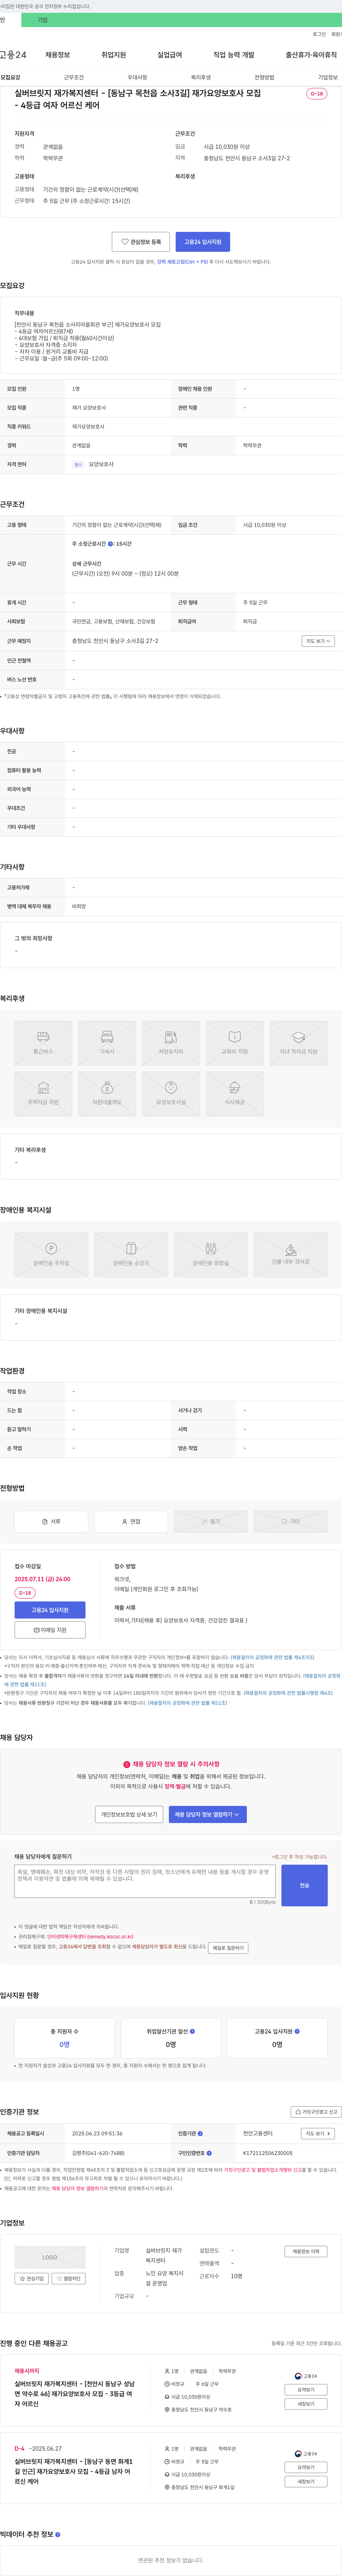The height and width of the screenshot is (2576, 342).
Task: Select the 차량유지비 welfare icon
Action: click(171, 1043)
